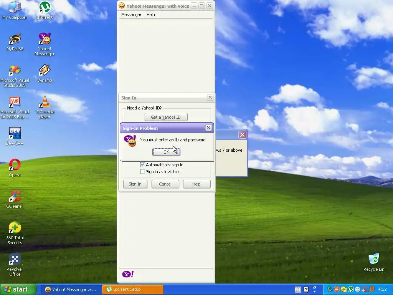Click the Yahoo! Messenger gray face tray icon

pos(358,290)
